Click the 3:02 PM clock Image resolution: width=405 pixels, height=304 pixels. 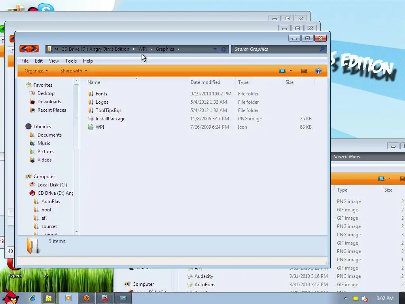tap(385, 298)
